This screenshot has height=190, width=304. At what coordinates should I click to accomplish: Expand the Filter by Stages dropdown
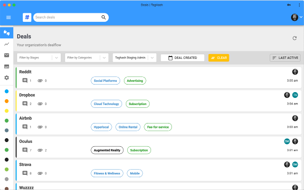(39, 58)
